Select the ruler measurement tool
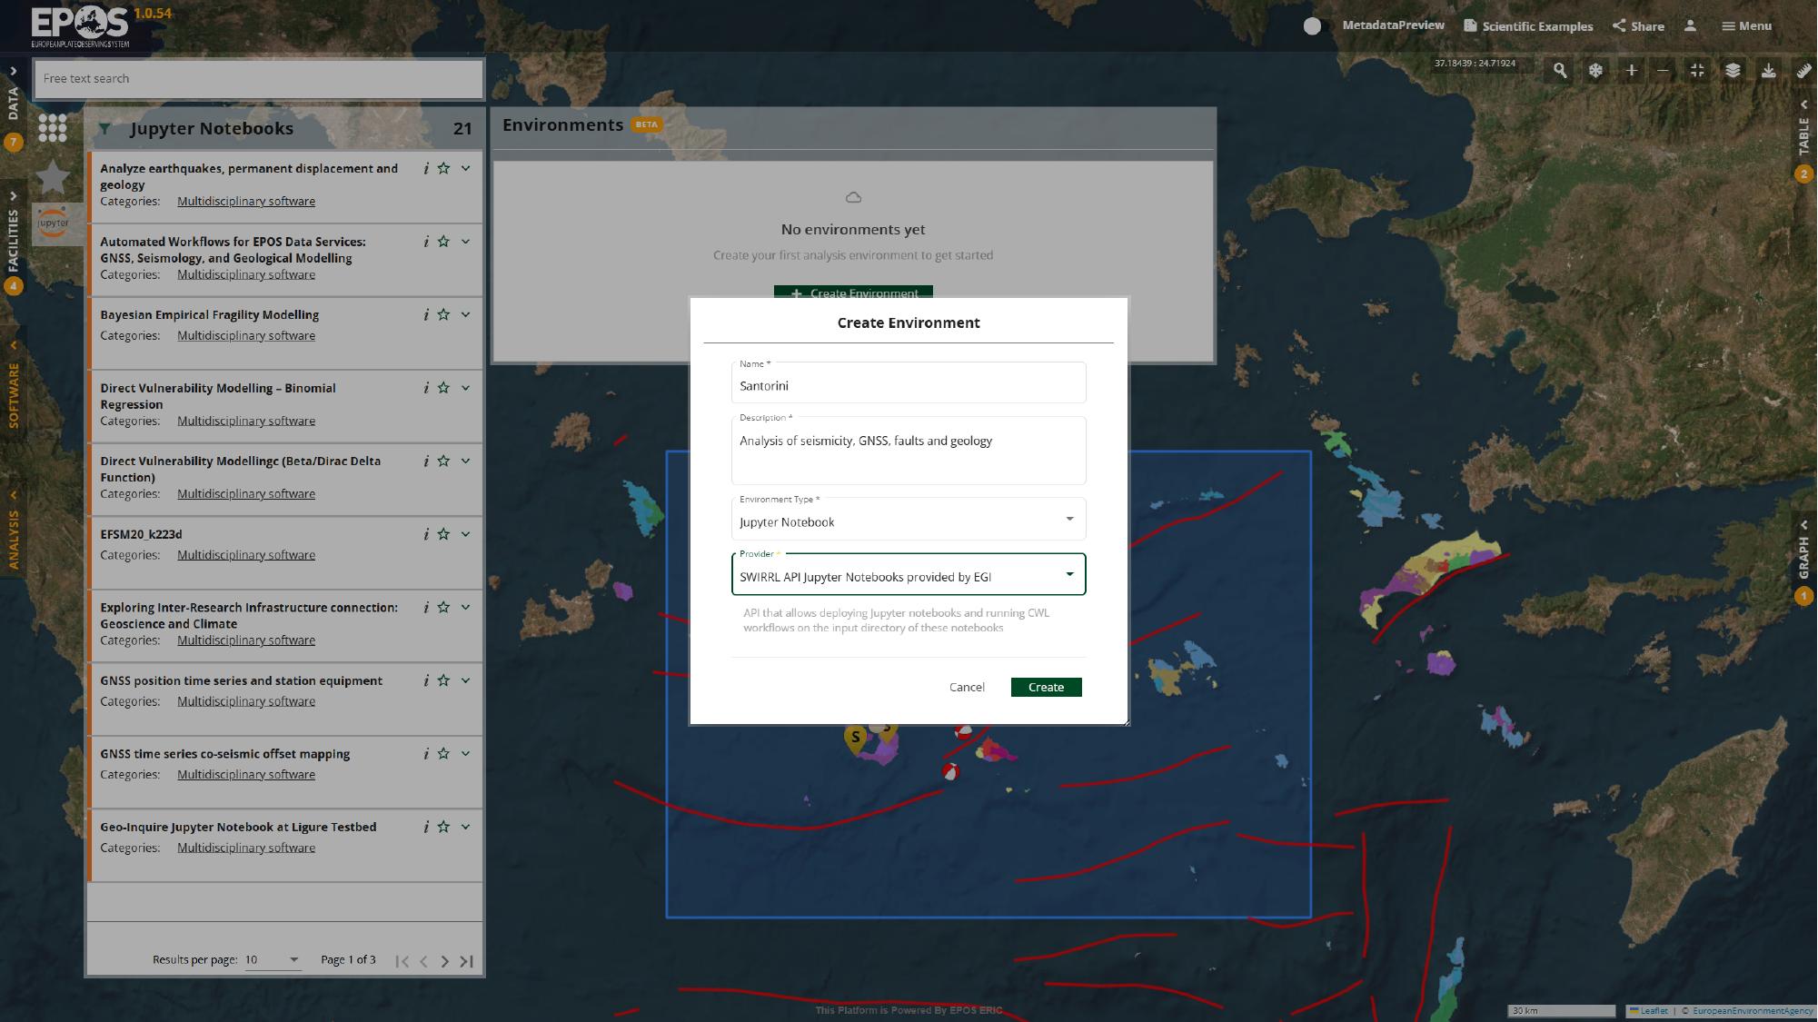Viewport: 1818px width, 1022px height. [x=1803, y=70]
